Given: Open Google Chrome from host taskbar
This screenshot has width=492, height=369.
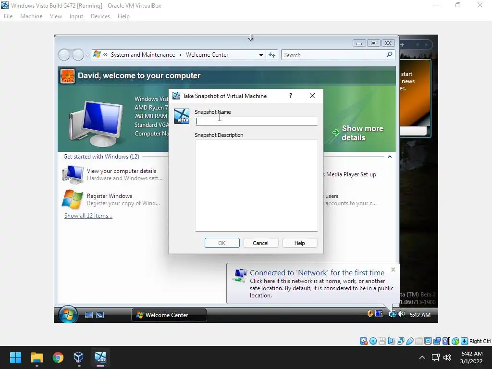Looking at the screenshot, I should coord(58,357).
